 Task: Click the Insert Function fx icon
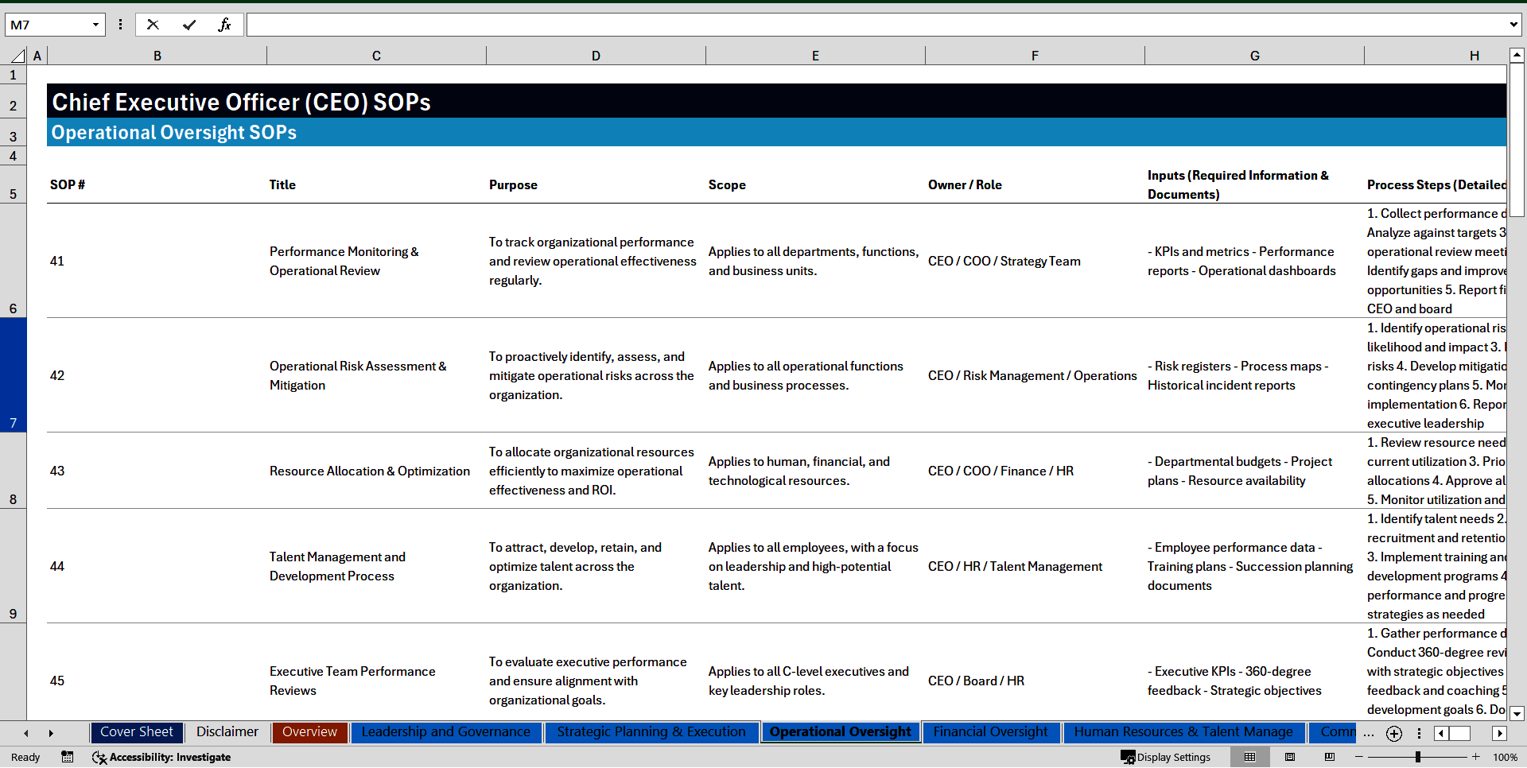(224, 25)
